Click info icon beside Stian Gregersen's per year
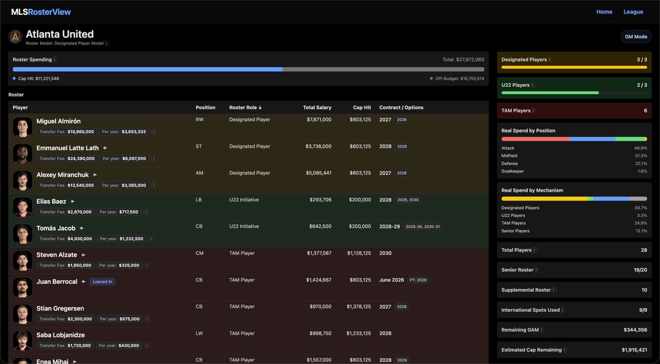The image size is (660, 364). tap(147, 319)
